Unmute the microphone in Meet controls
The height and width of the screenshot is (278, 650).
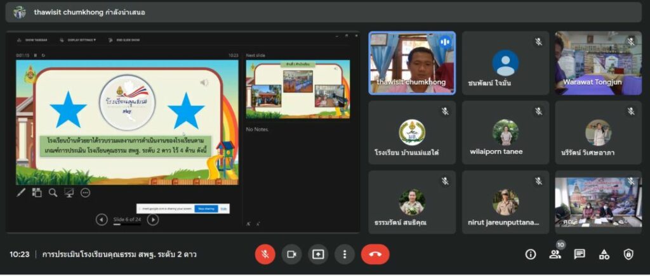[265, 254]
